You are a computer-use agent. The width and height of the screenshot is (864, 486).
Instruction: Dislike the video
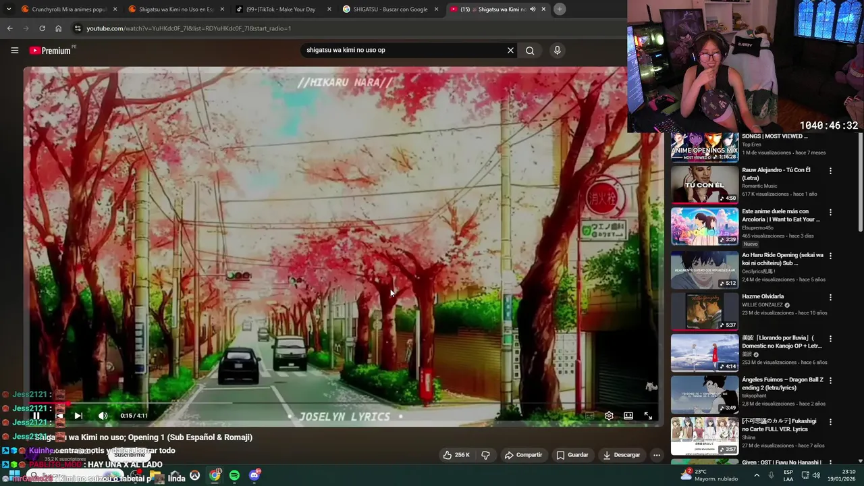coord(485,455)
